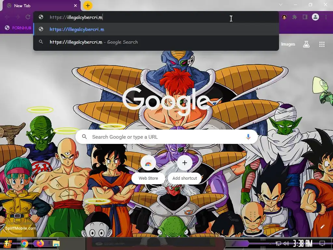Open the Extensions puzzle piece icon

(295, 17)
